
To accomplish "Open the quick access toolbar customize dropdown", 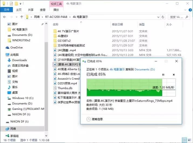I will pos(21,4).
